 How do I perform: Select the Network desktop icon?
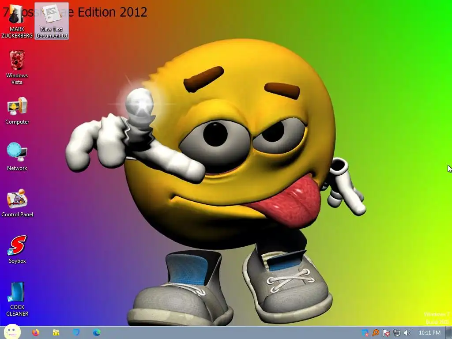coord(17,157)
